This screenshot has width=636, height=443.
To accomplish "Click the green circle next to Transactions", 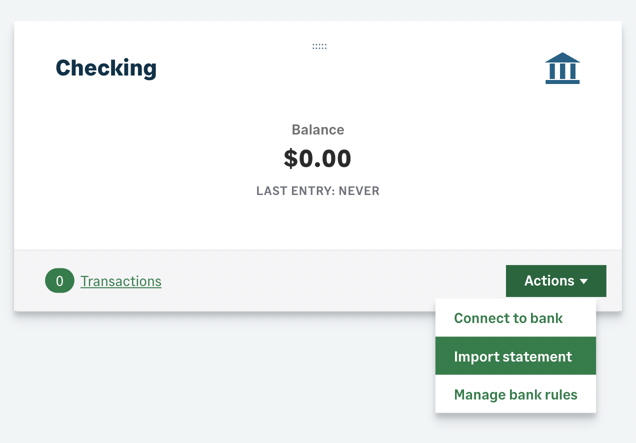I will [59, 280].
